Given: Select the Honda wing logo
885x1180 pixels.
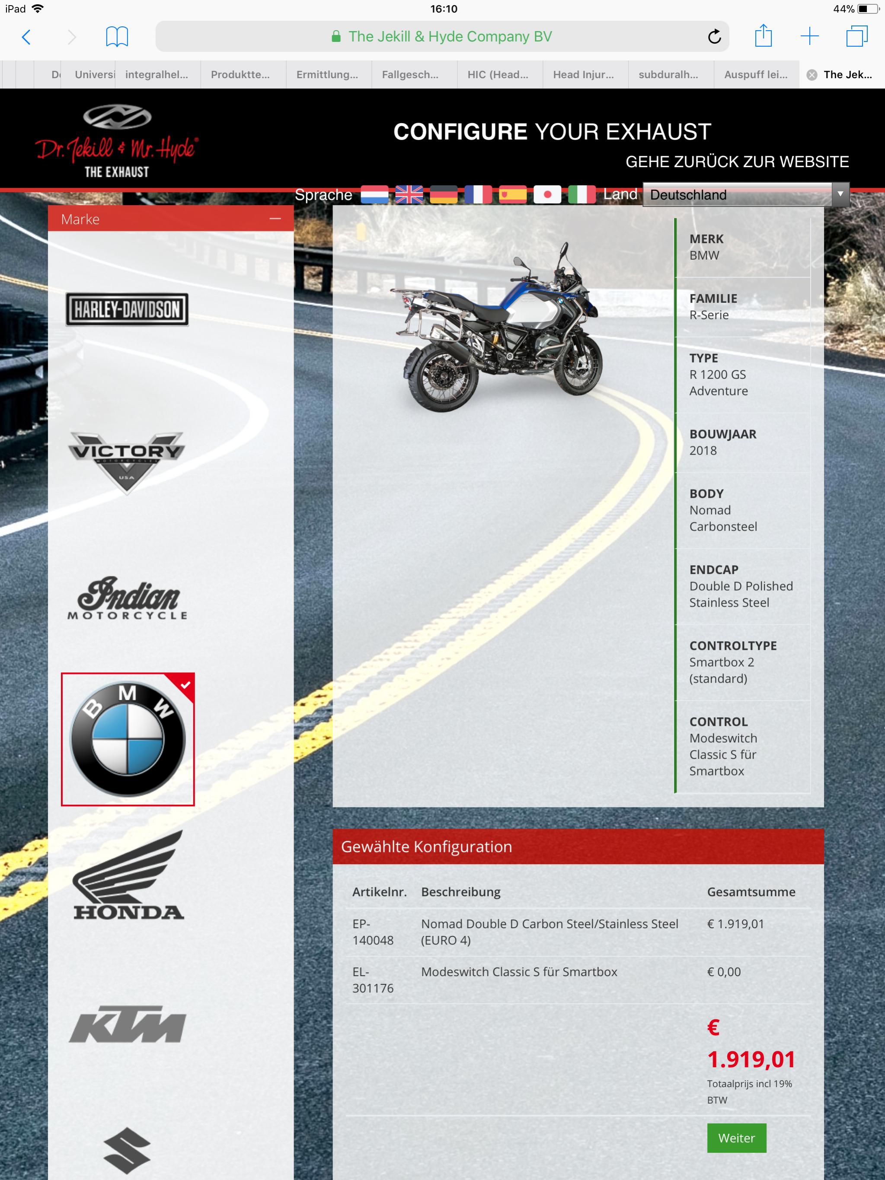Looking at the screenshot, I should tap(128, 876).
